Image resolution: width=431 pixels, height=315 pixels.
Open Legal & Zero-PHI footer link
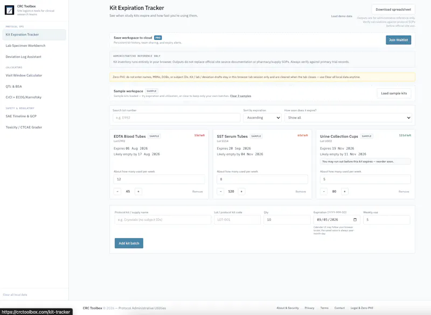(362, 308)
